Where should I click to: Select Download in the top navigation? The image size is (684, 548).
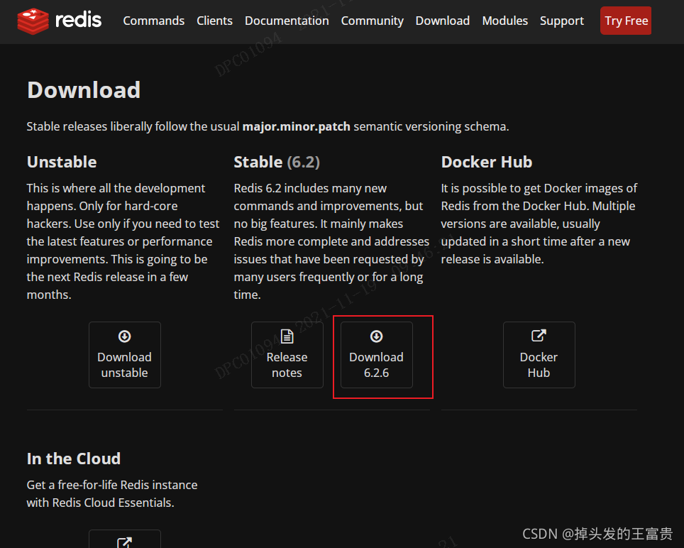pyautogui.click(x=443, y=21)
